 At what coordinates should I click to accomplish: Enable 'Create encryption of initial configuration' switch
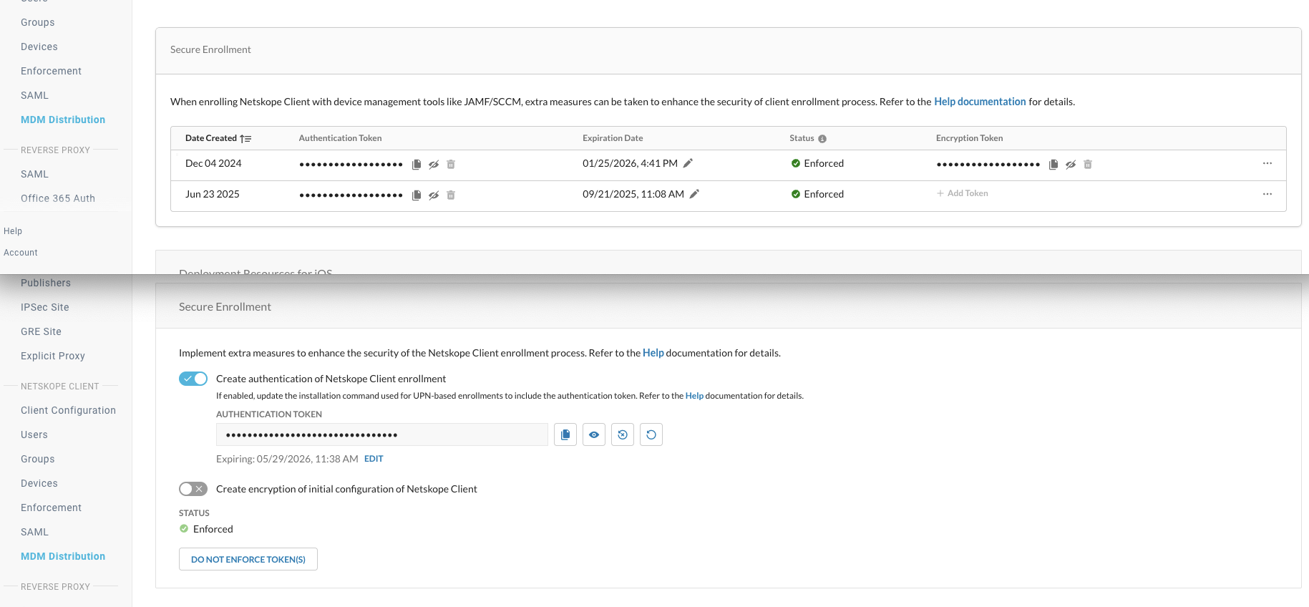pyautogui.click(x=193, y=489)
